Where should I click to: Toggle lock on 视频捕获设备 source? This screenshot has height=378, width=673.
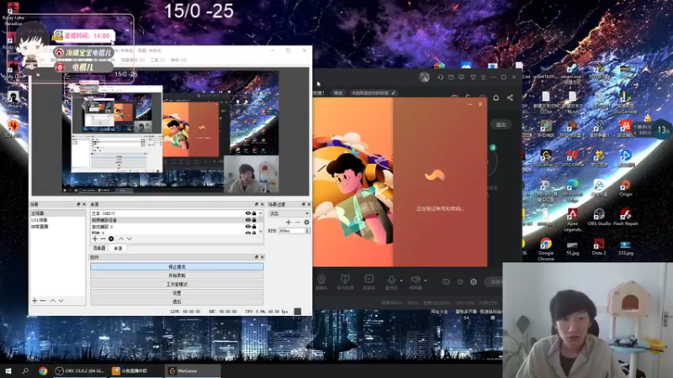click(x=254, y=220)
